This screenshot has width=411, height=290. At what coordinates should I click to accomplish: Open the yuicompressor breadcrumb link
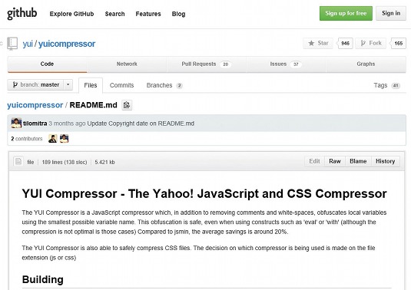point(35,105)
